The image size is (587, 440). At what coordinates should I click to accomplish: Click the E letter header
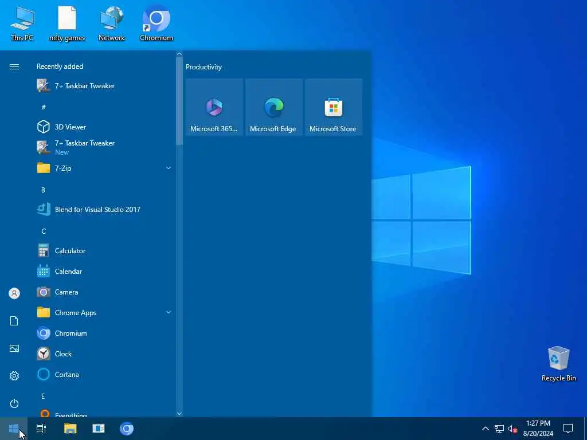[x=44, y=396]
